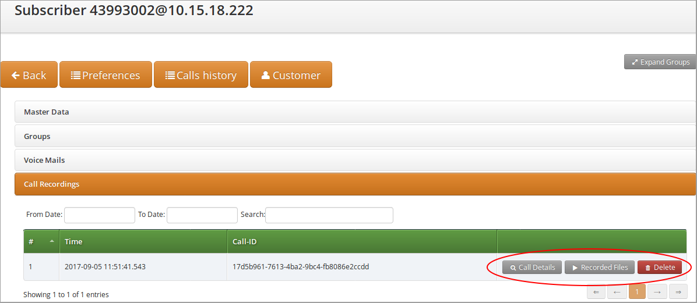Focus the Search input box

click(x=329, y=215)
